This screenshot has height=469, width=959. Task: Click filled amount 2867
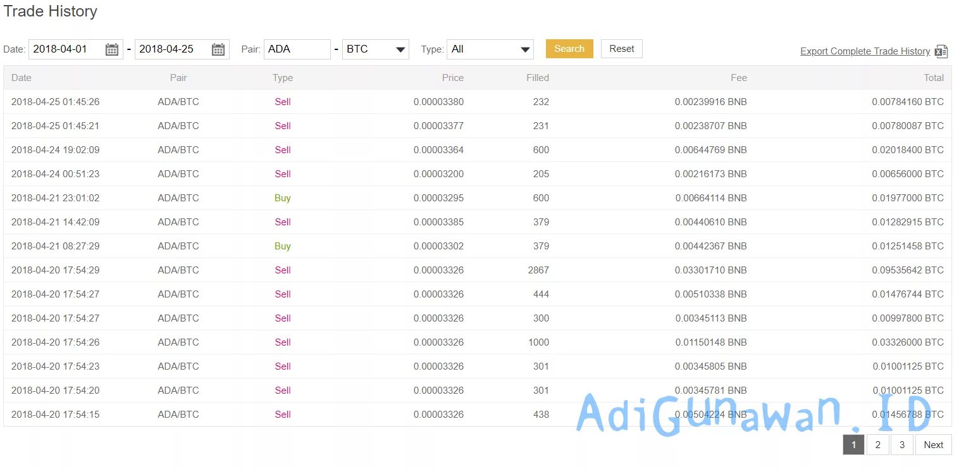(x=538, y=270)
